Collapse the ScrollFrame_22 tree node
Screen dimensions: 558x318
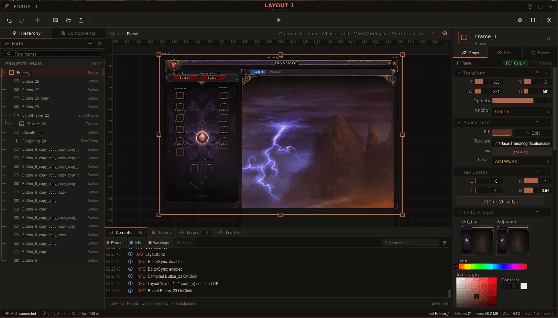tap(10, 115)
